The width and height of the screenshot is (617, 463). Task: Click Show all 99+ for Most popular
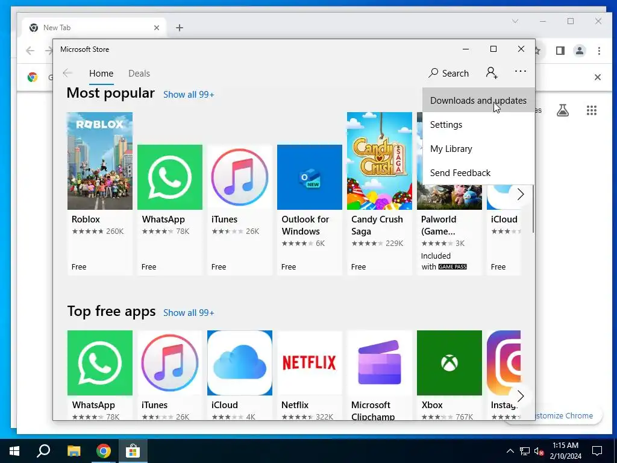tap(189, 95)
